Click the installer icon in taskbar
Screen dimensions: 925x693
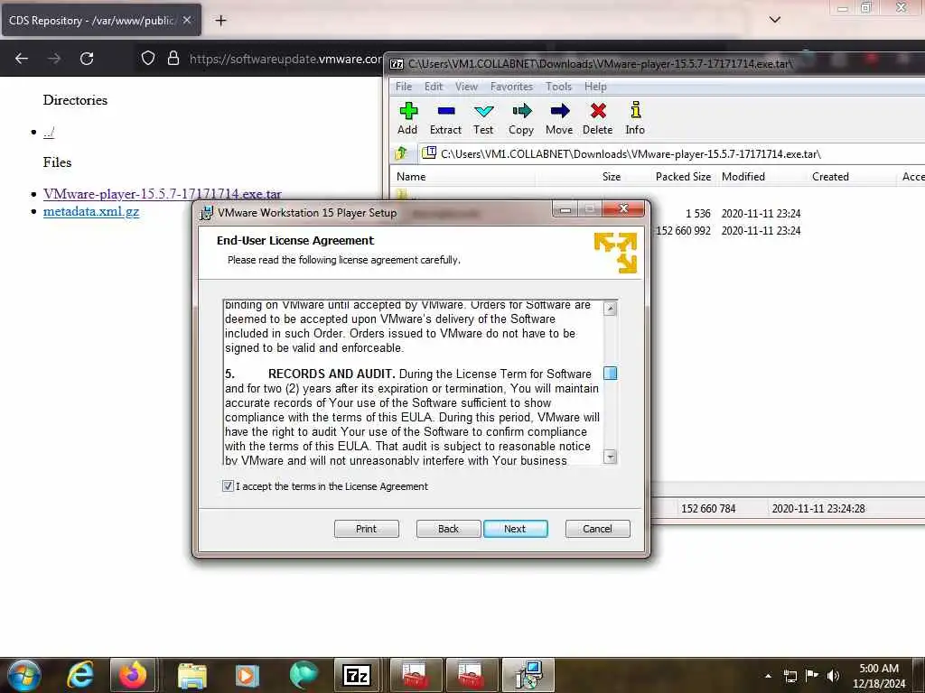coord(528,675)
